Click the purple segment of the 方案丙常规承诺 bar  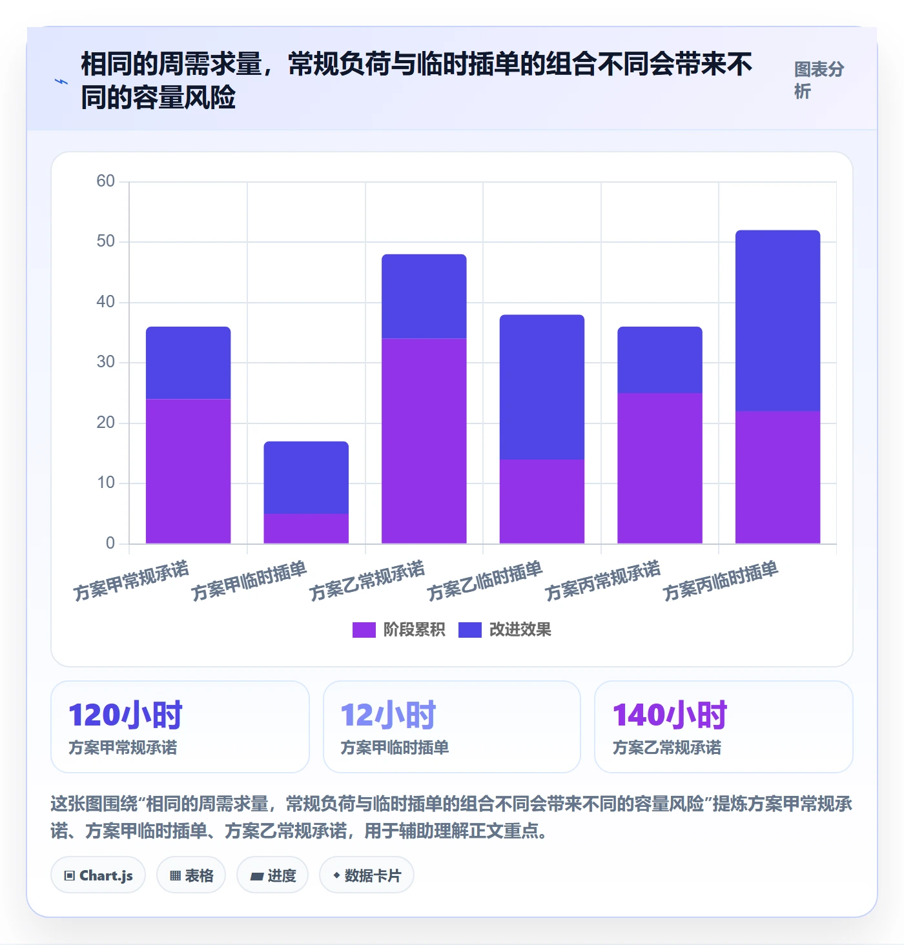point(660,468)
